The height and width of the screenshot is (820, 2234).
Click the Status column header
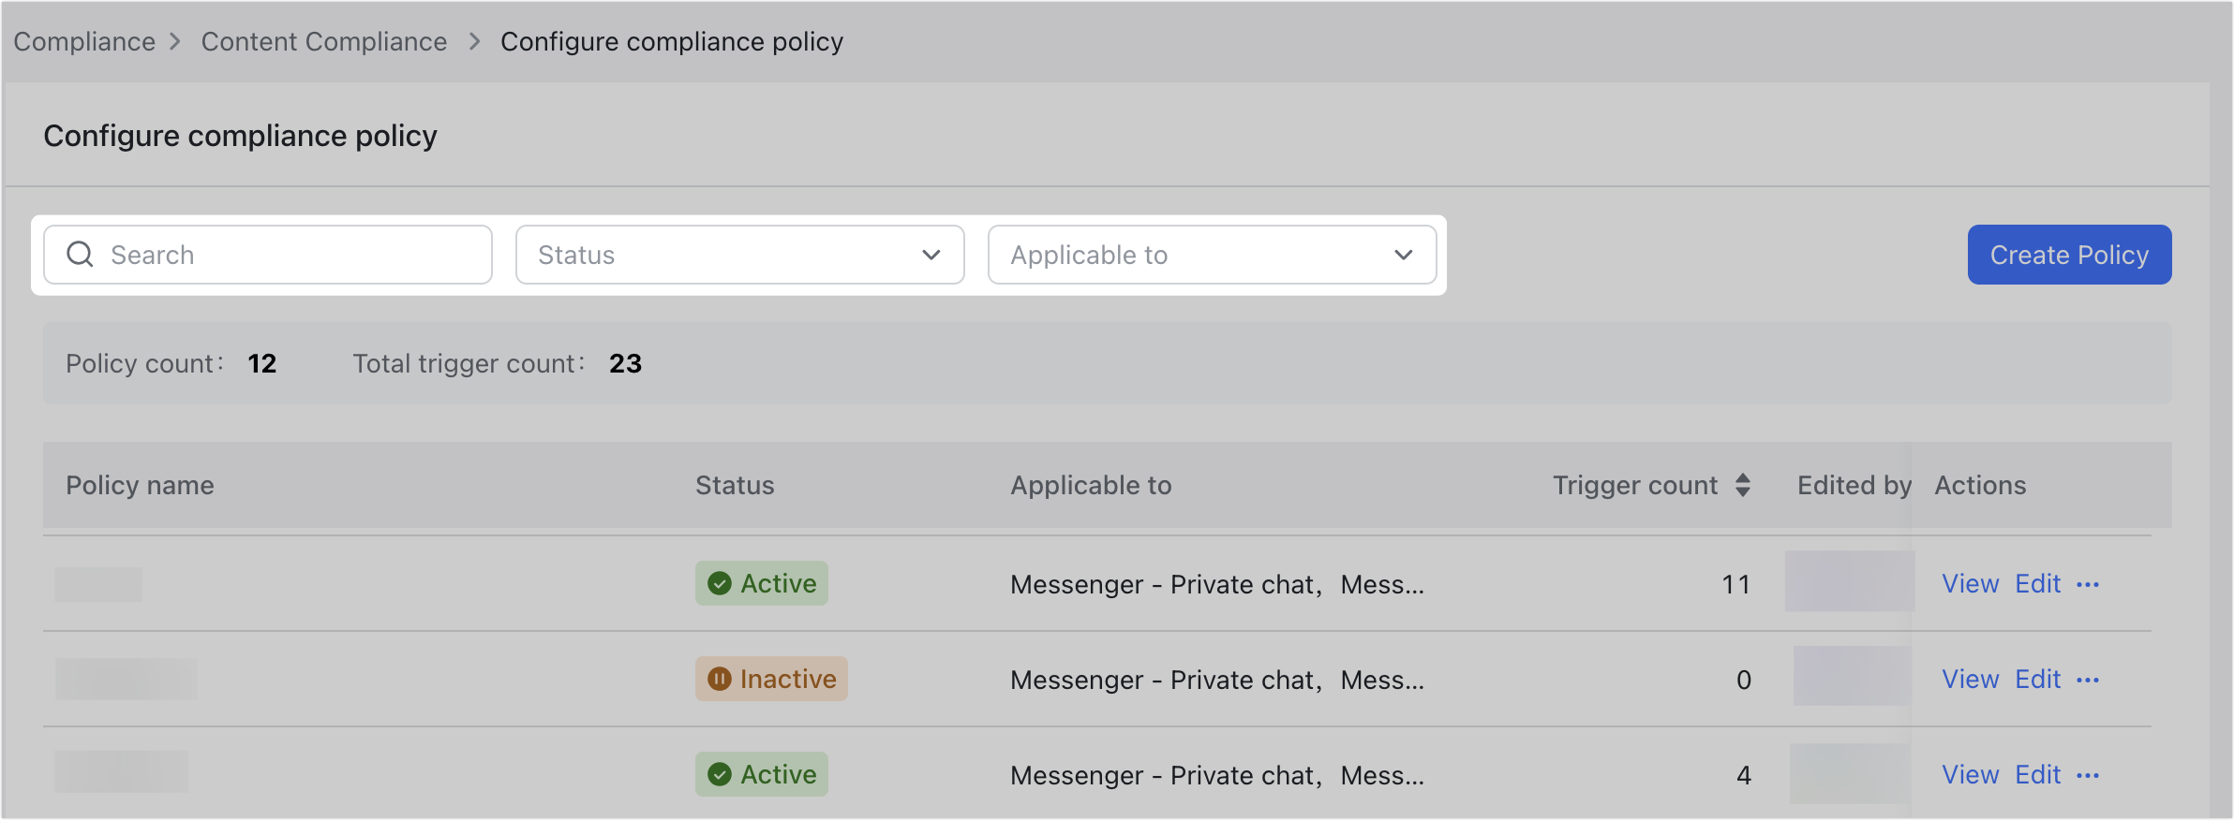click(x=735, y=485)
